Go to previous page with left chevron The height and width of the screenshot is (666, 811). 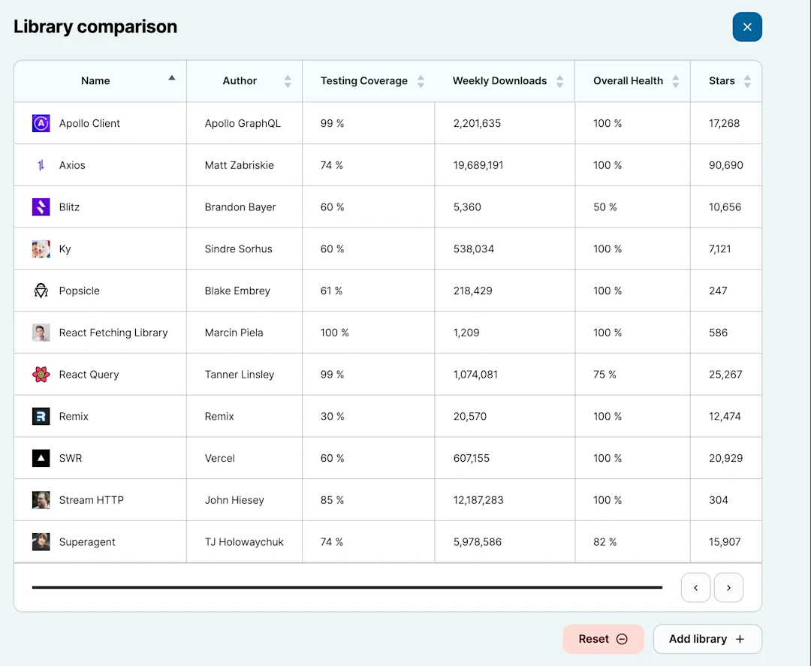pyautogui.click(x=695, y=587)
